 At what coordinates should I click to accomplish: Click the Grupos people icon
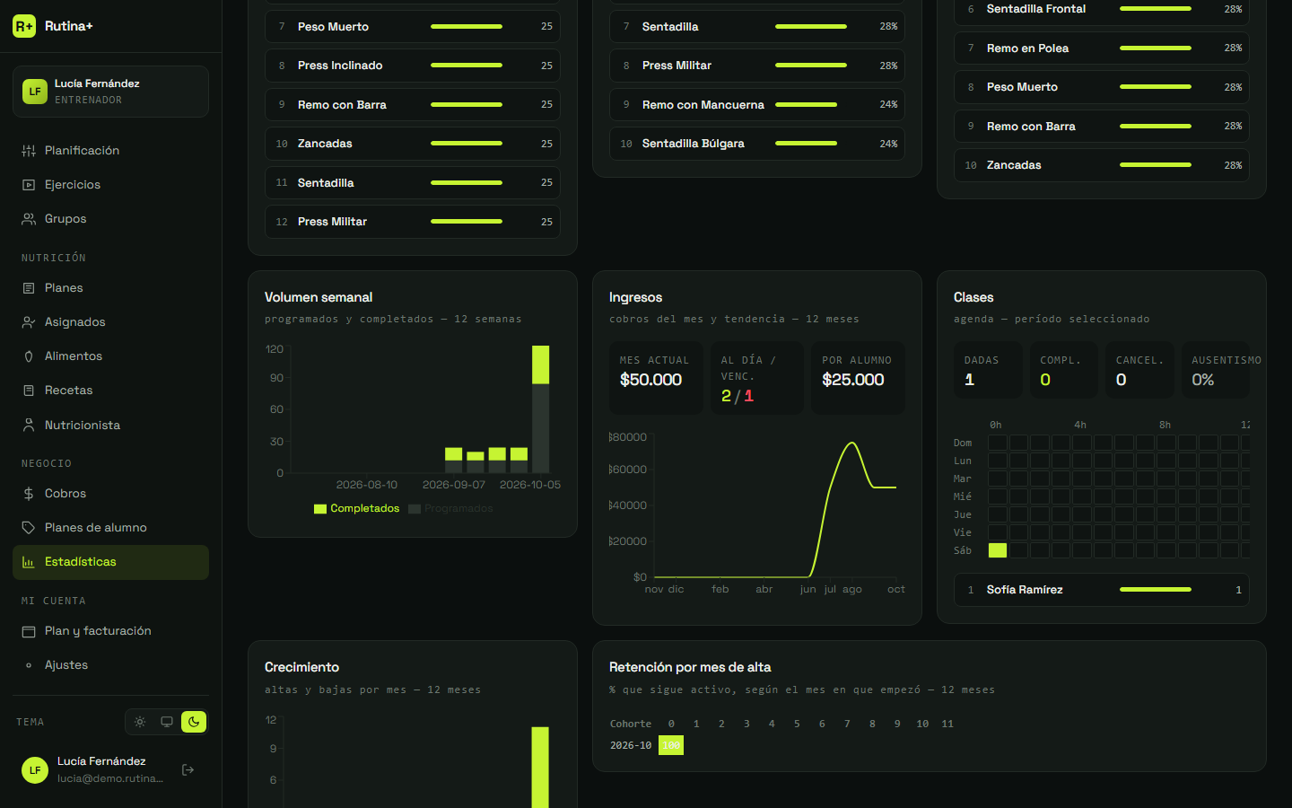pyautogui.click(x=29, y=219)
